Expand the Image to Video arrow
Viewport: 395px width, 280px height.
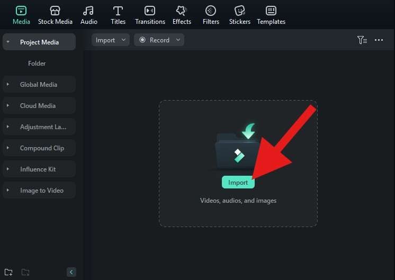(8, 190)
